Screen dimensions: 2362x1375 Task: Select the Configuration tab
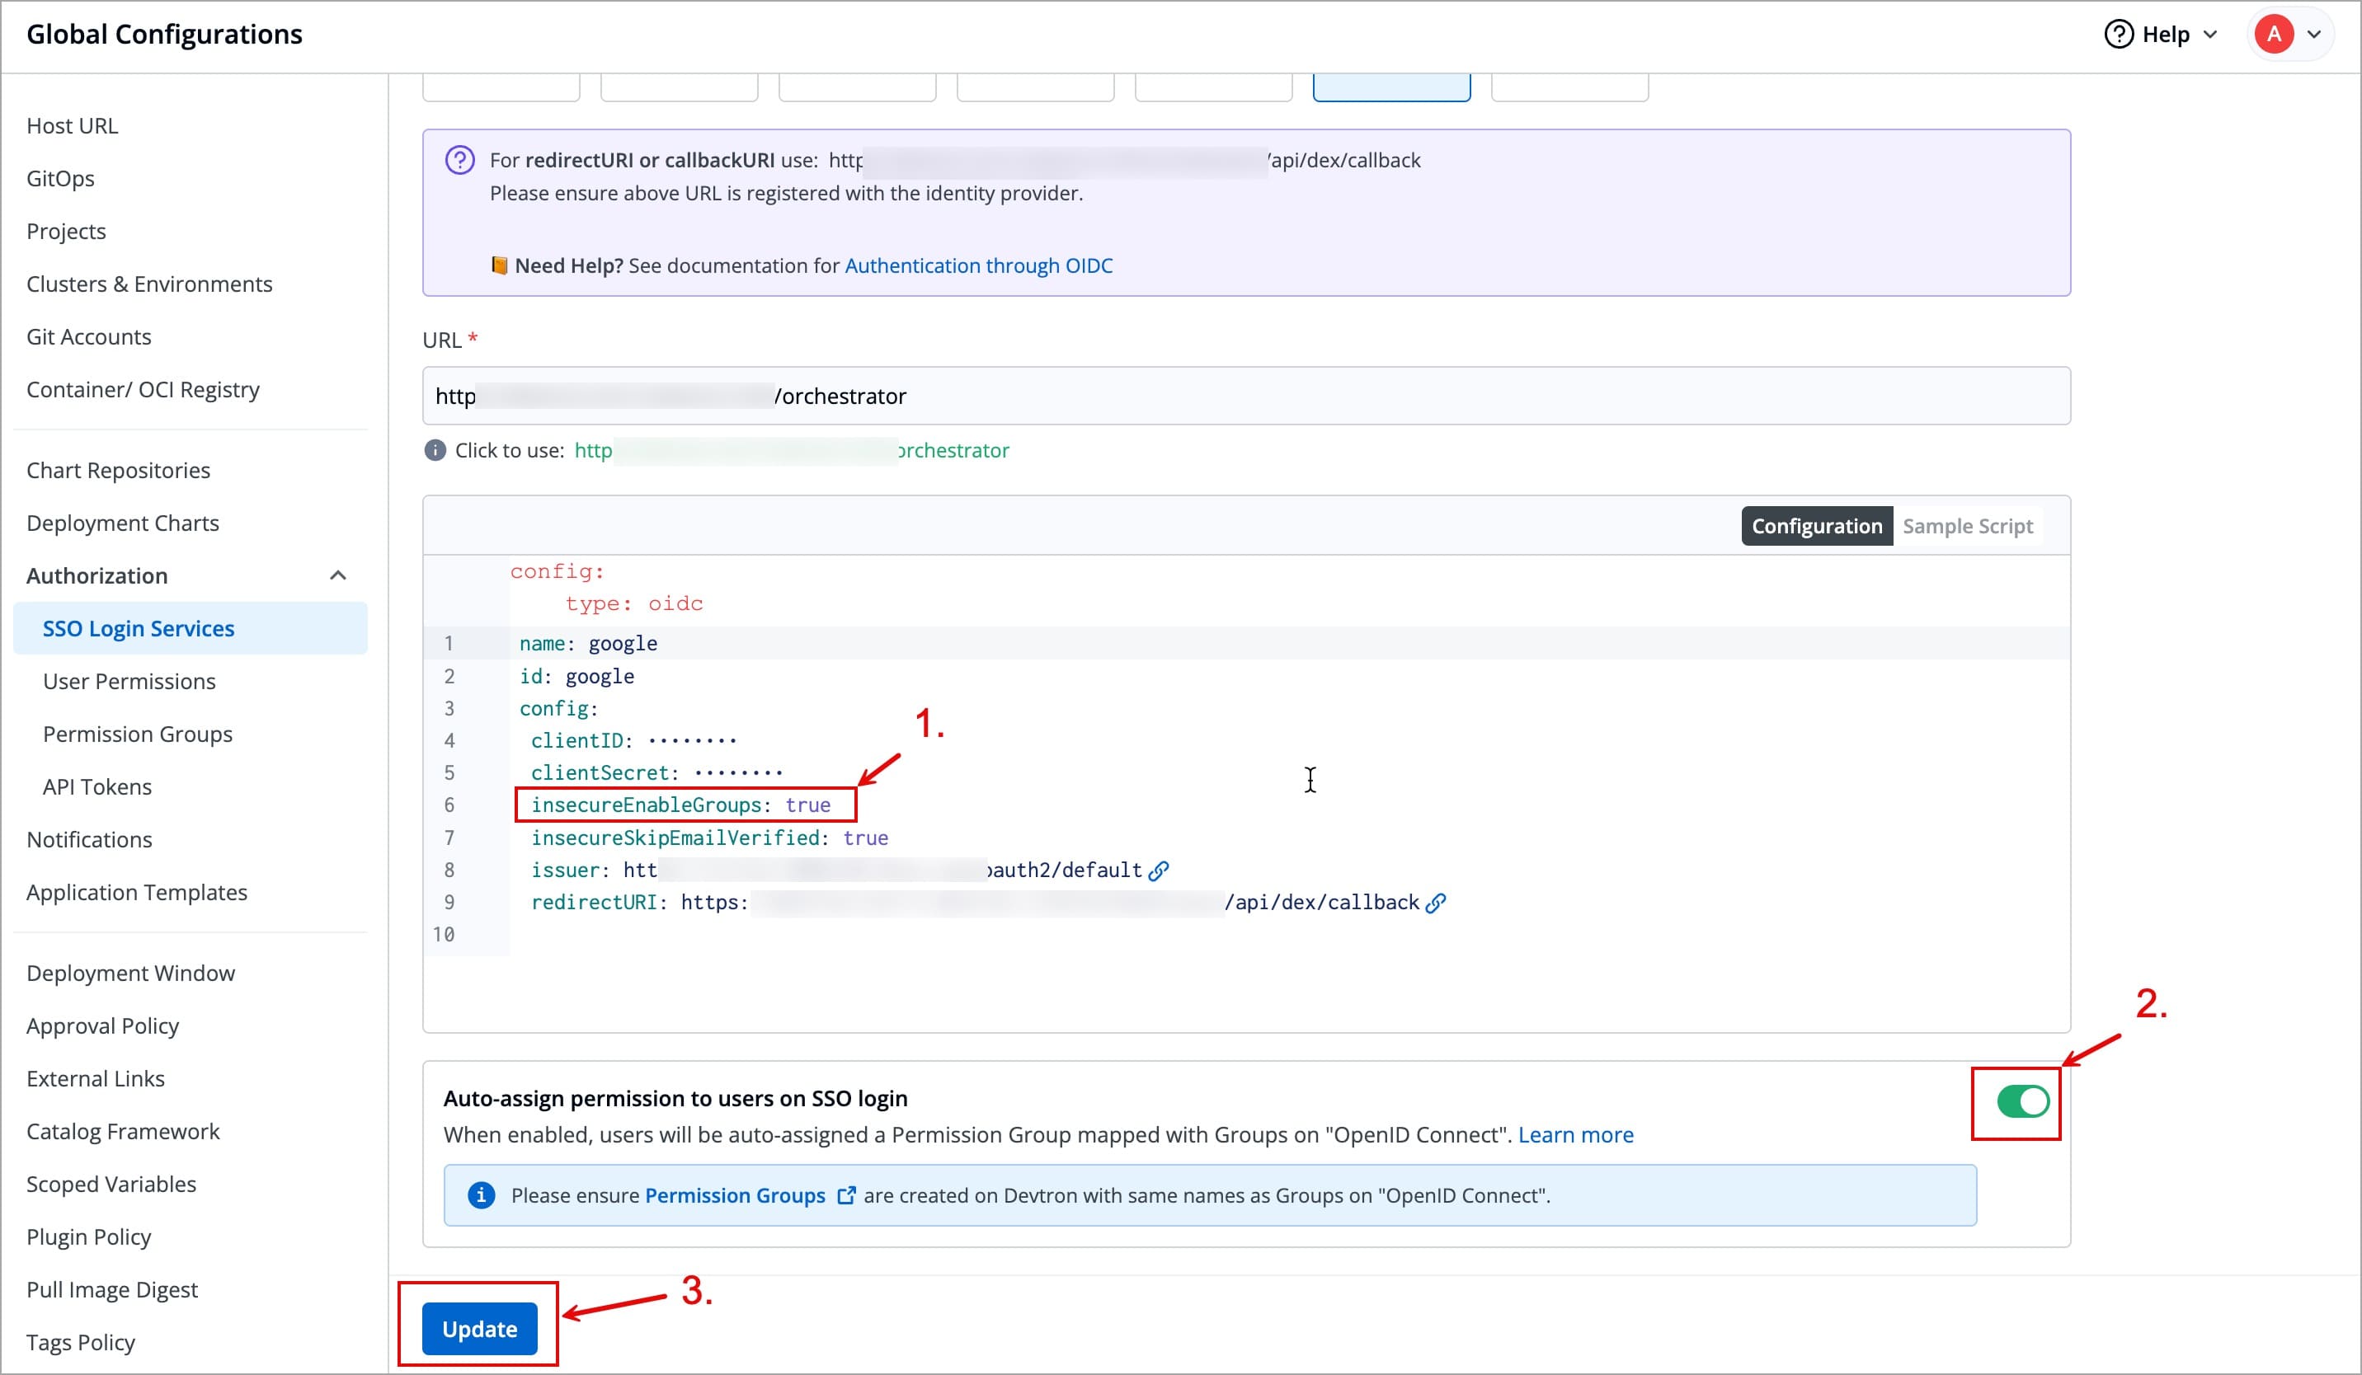click(x=1815, y=525)
